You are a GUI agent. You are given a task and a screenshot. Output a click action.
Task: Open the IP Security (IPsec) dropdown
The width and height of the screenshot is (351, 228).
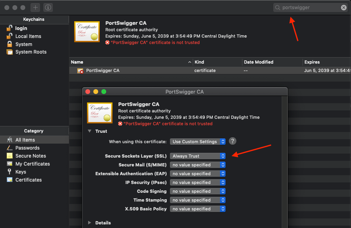tap(198, 183)
